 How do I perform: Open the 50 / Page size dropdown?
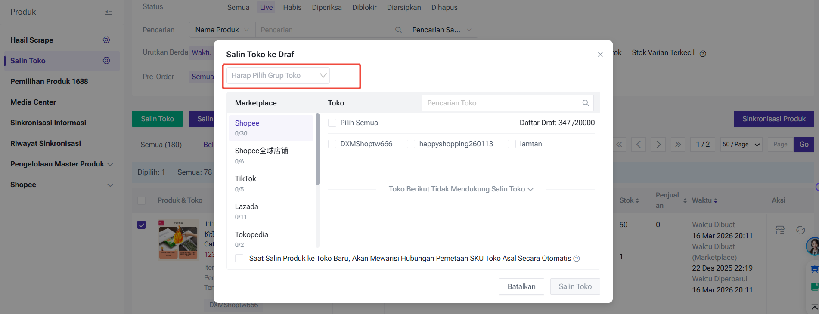pyautogui.click(x=741, y=145)
